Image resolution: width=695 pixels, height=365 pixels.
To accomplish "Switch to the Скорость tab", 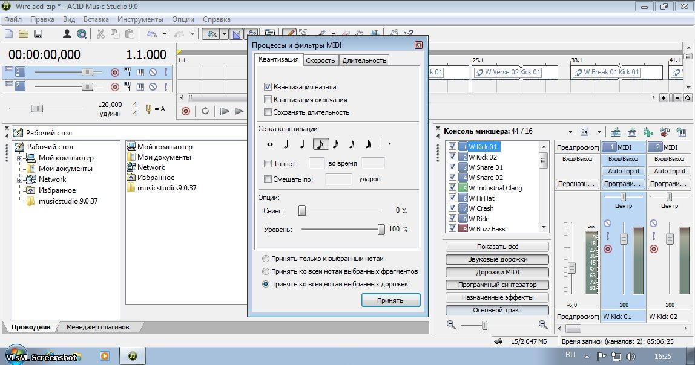I will click(x=320, y=60).
